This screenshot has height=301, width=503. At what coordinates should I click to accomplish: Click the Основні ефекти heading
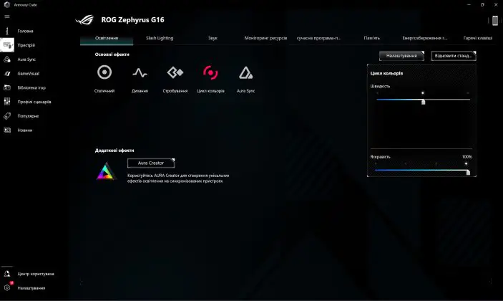[x=112, y=54]
